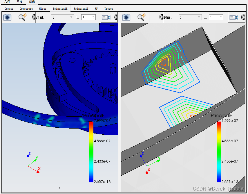Click the left legend minimum 2.657e-13

(102, 181)
